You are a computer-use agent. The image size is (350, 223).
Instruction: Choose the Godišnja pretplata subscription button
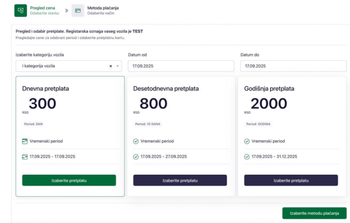[x=291, y=180]
